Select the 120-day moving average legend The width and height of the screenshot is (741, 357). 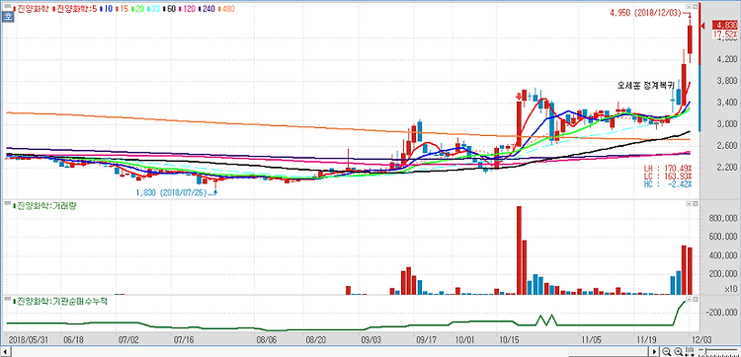(187, 9)
